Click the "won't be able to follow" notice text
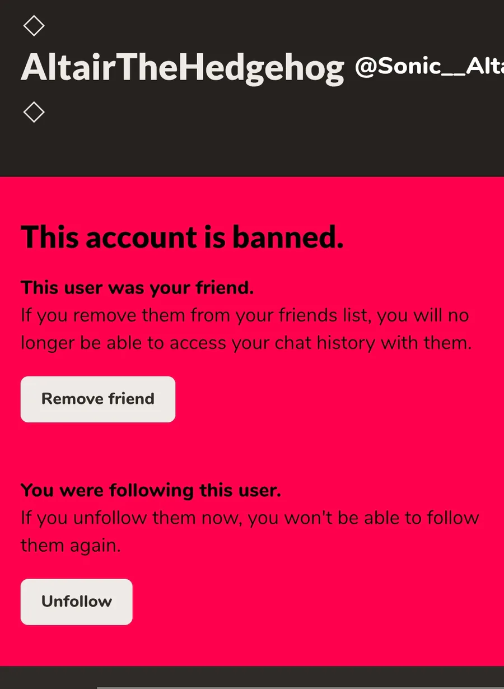This screenshot has height=689, width=504. pyautogui.click(x=249, y=530)
